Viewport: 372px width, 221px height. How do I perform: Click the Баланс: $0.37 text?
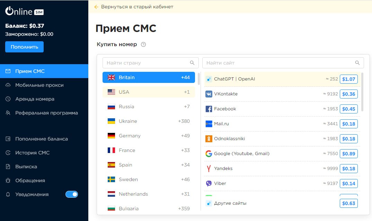(25, 26)
